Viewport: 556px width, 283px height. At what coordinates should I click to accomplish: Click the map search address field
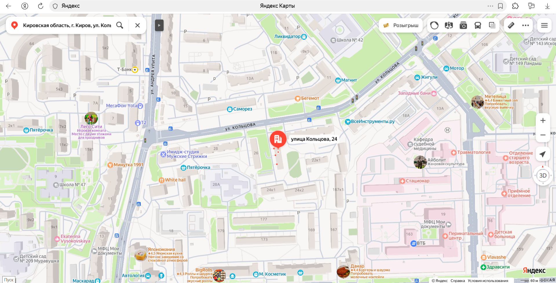click(67, 26)
